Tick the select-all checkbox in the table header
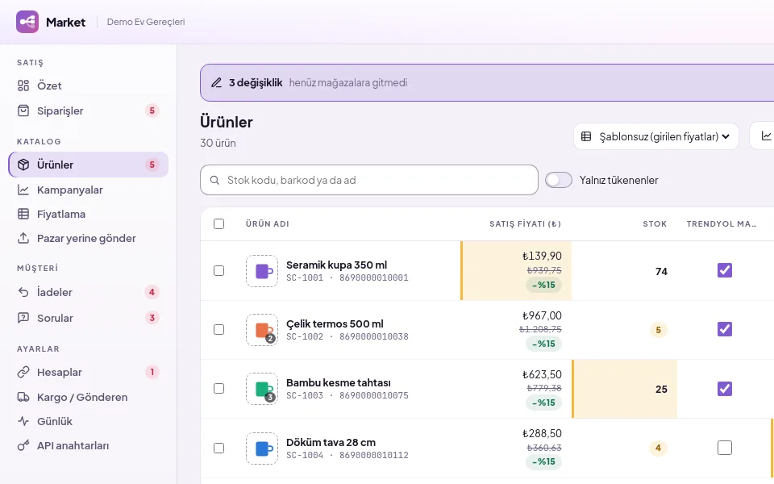 pos(218,223)
